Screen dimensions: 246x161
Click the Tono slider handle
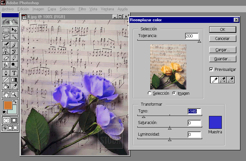pos(143,117)
